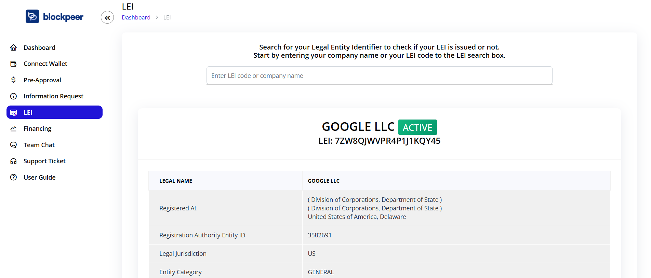The height and width of the screenshot is (278, 651).
Task: Click the LEI certificate icon
Action: coord(13,113)
